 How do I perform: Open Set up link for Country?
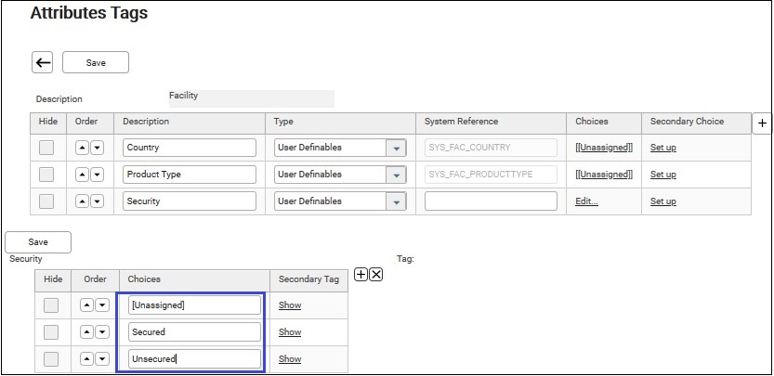(662, 148)
